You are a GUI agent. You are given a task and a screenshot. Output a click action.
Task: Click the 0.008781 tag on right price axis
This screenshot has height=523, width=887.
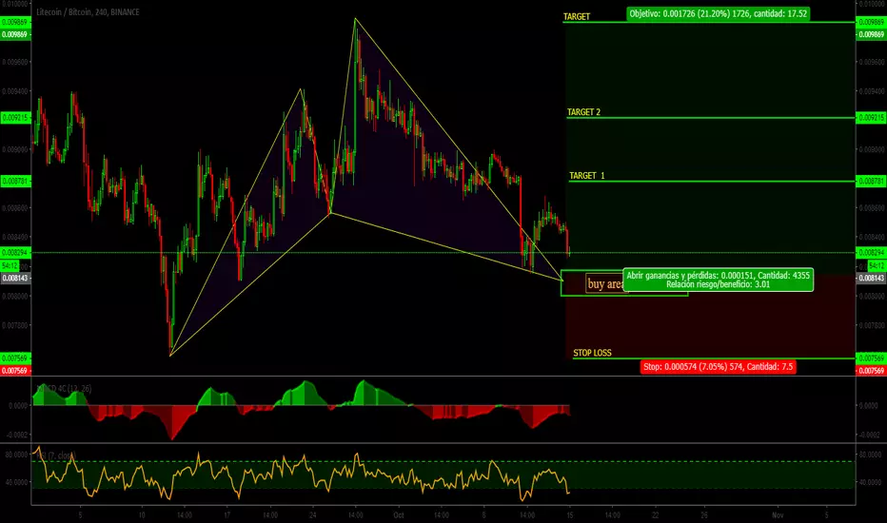click(871, 182)
